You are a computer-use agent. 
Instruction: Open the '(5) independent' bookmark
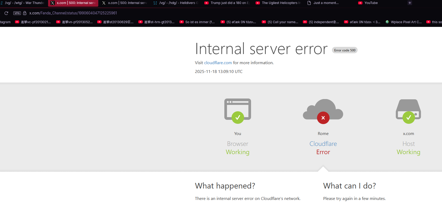point(321,22)
